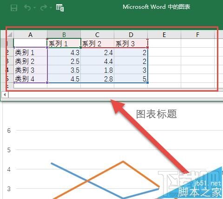Open the Undo history dropdown arrow
223x199 pixels.
click(x=34, y=7)
